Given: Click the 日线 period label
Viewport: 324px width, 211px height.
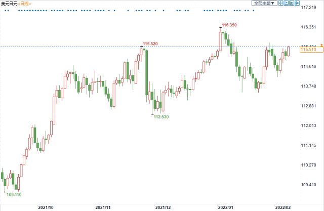Looking at the screenshot, I should [x=24, y=4].
